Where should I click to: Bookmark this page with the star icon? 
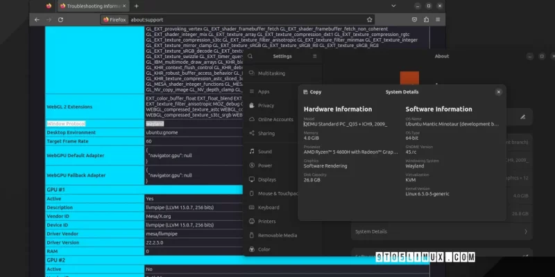[370, 20]
